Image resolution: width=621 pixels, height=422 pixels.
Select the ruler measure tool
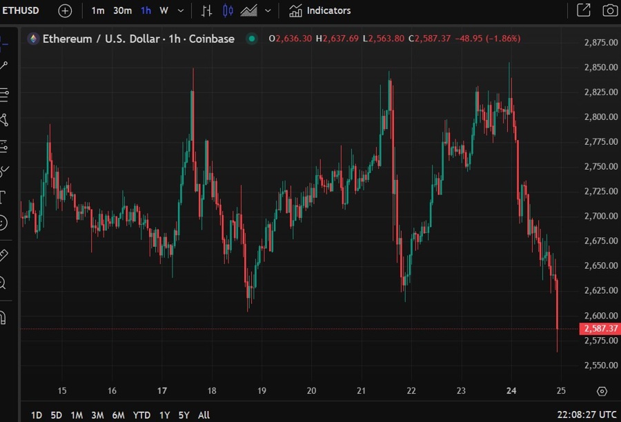pyautogui.click(x=3, y=255)
